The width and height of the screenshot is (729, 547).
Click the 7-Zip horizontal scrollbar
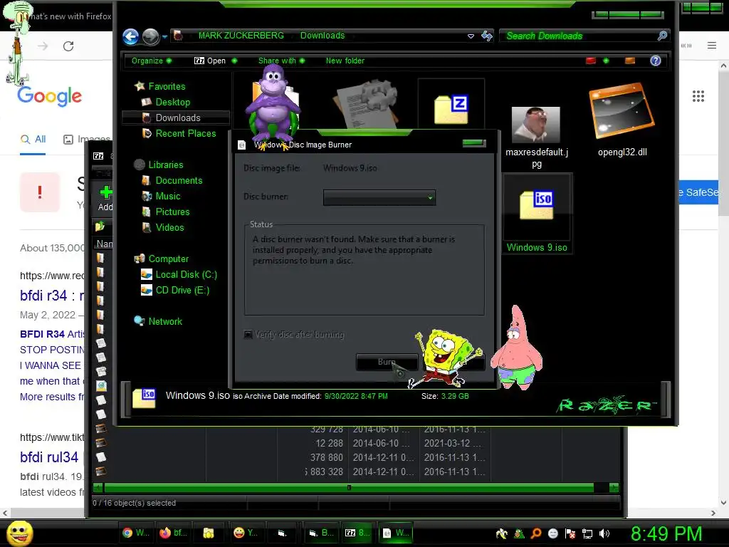point(349,487)
